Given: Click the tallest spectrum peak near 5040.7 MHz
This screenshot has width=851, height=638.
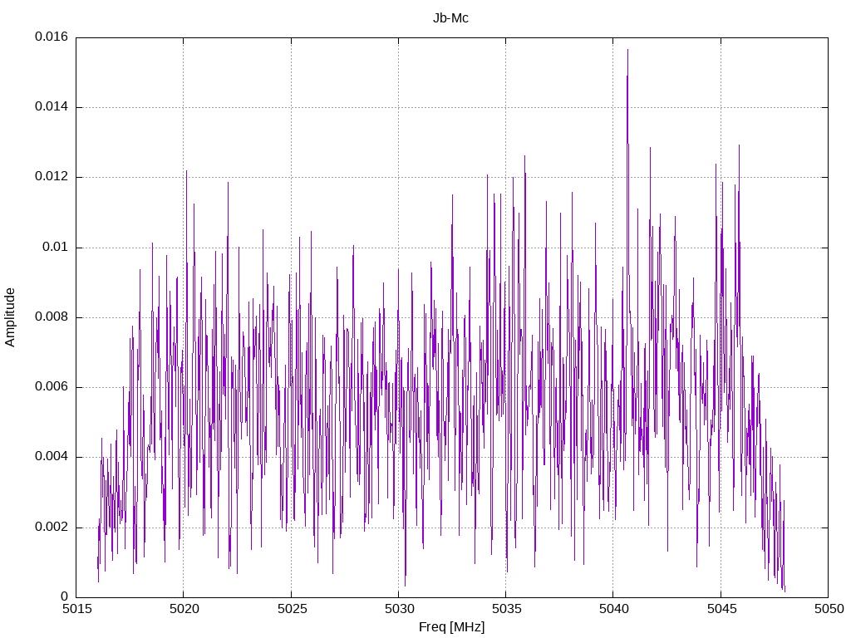Looking at the screenshot, I should click(628, 51).
